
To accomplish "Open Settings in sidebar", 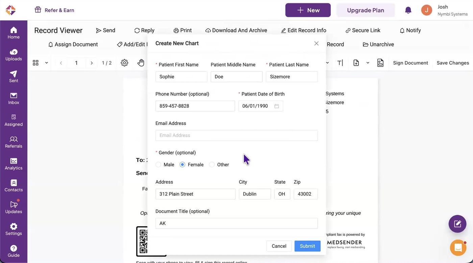I will pos(14,229).
